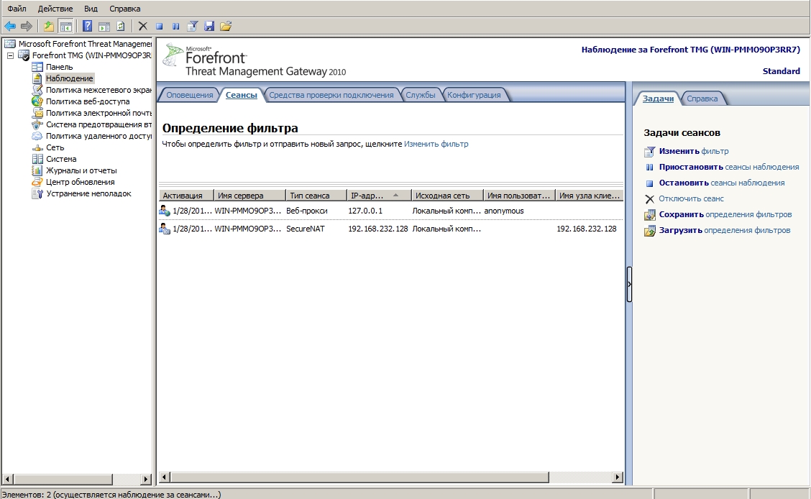Click the pause icon beside Приостановить task
This screenshot has width=811, height=499.
point(650,167)
